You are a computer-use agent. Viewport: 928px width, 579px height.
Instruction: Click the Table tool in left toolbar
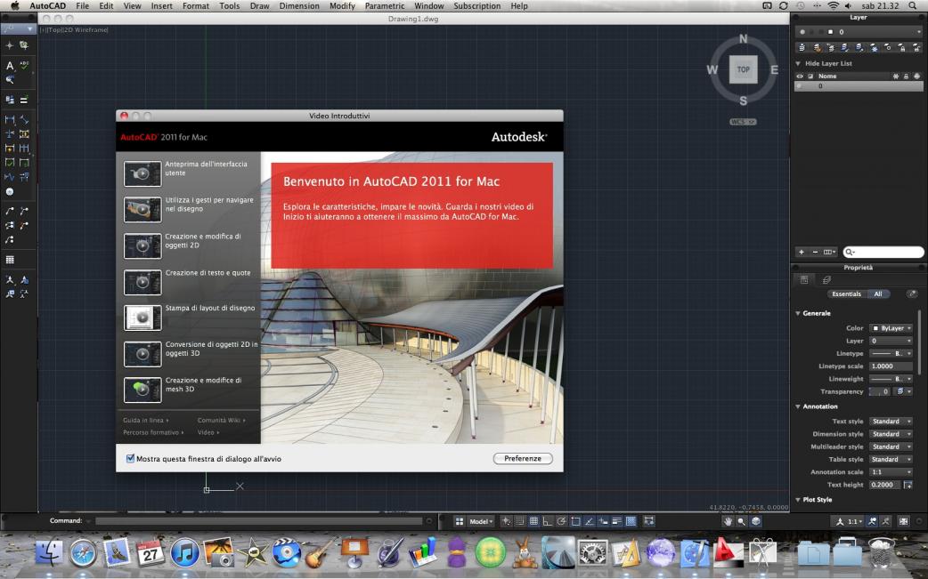[10, 260]
